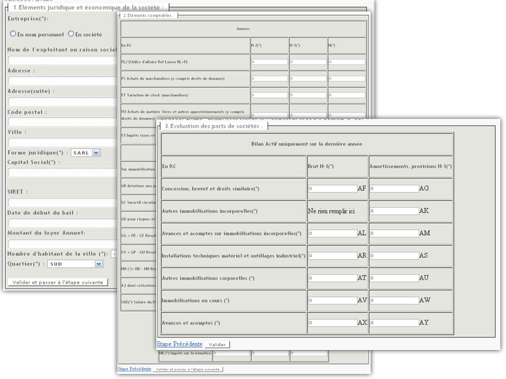Focus the Date de début du bail field
506x379 pixels.
[x=63, y=223]
